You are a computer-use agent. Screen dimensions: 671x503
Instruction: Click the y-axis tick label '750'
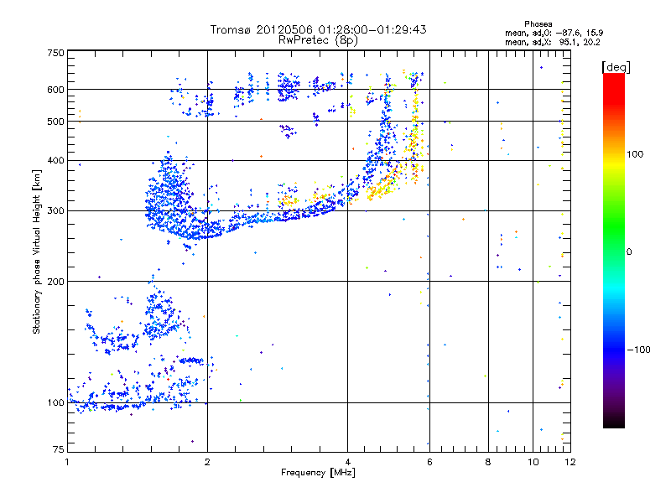click(x=55, y=53)
